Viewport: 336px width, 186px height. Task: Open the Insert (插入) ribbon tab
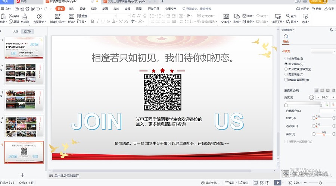pyautogui.click(x=71, y=9)
